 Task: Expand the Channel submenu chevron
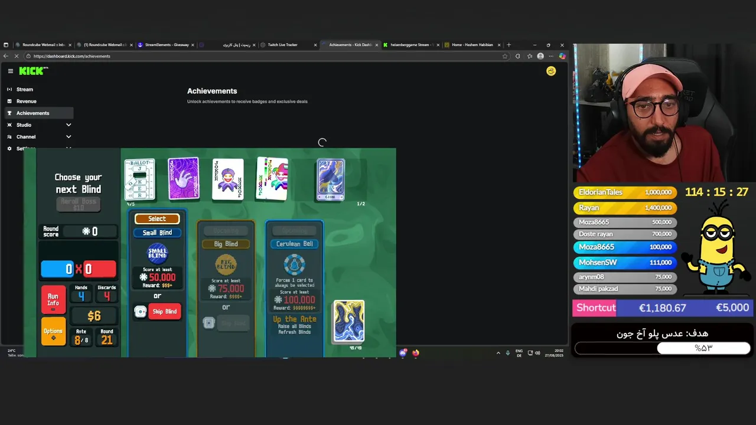69,136
